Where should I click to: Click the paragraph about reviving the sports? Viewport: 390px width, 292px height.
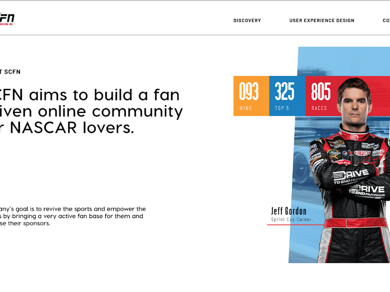point(73,216)
